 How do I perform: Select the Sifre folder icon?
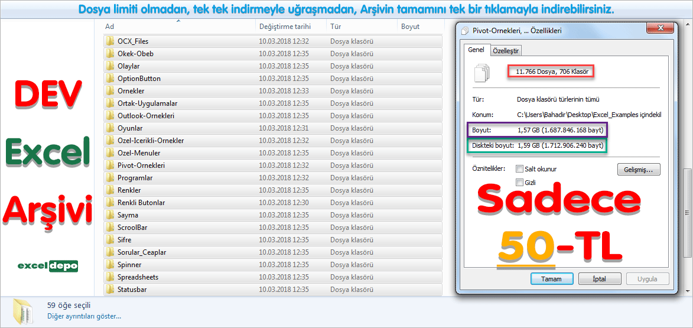(110, 239)
